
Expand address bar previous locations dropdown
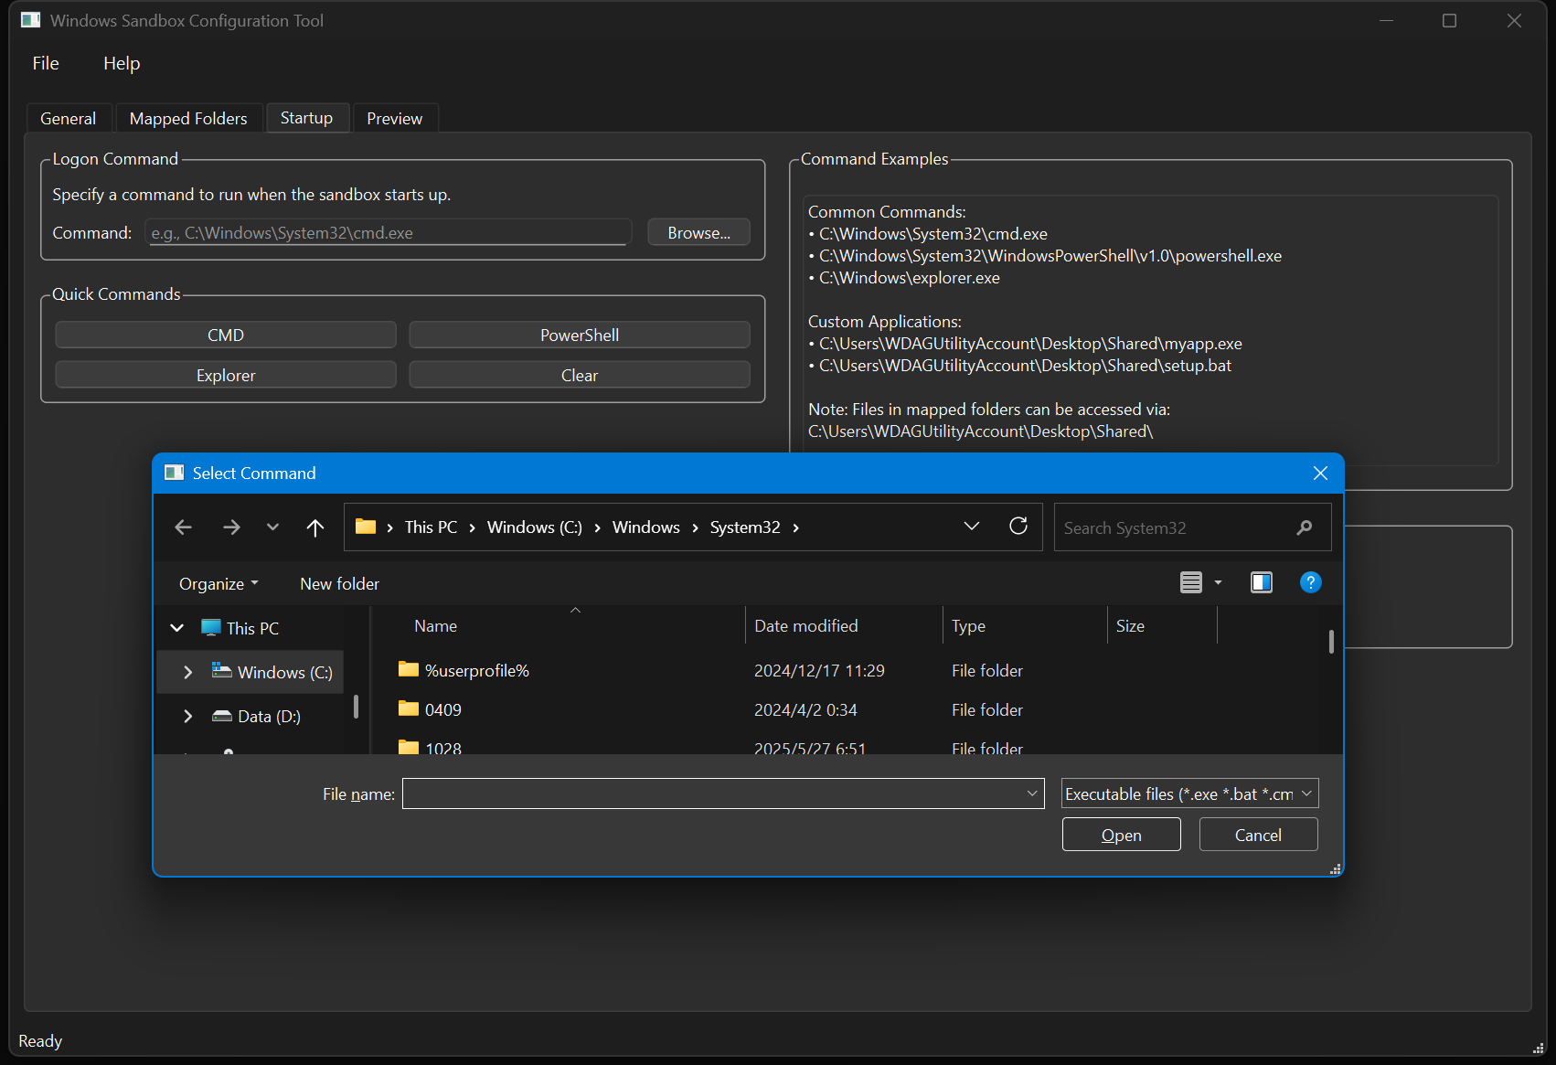(972, 526)
